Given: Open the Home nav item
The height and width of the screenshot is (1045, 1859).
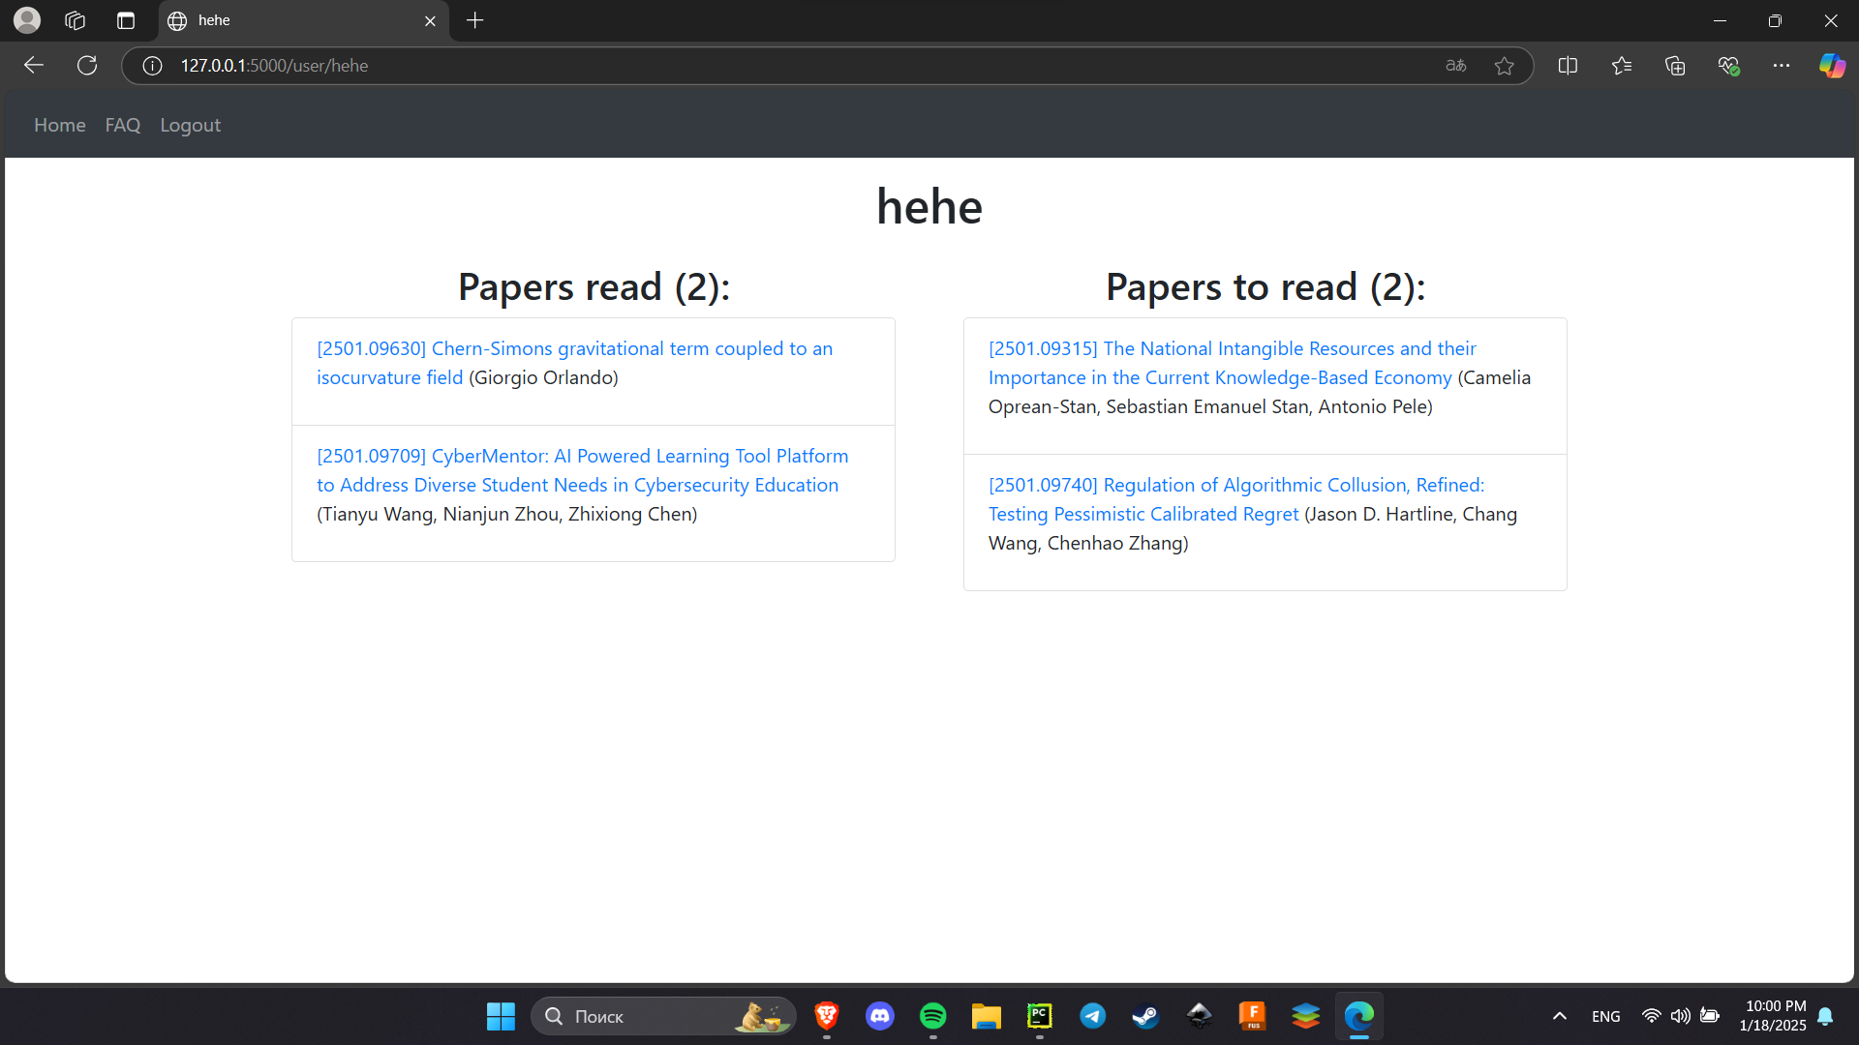Looking at the screenshot, I should (x=60, y=125).
